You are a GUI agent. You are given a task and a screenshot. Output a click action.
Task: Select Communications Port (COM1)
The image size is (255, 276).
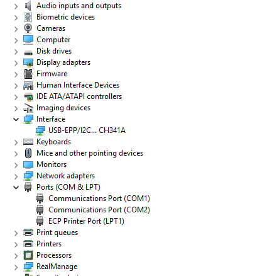pyautogui.click(x=99, y=198)
